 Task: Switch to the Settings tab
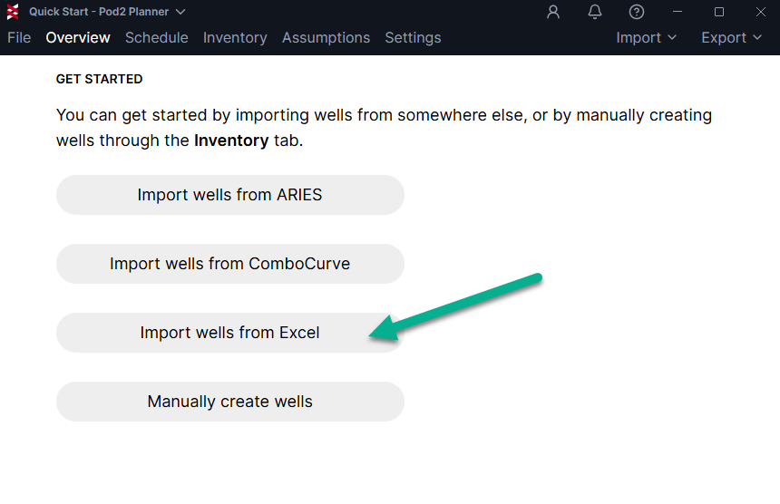click(413, 38)
